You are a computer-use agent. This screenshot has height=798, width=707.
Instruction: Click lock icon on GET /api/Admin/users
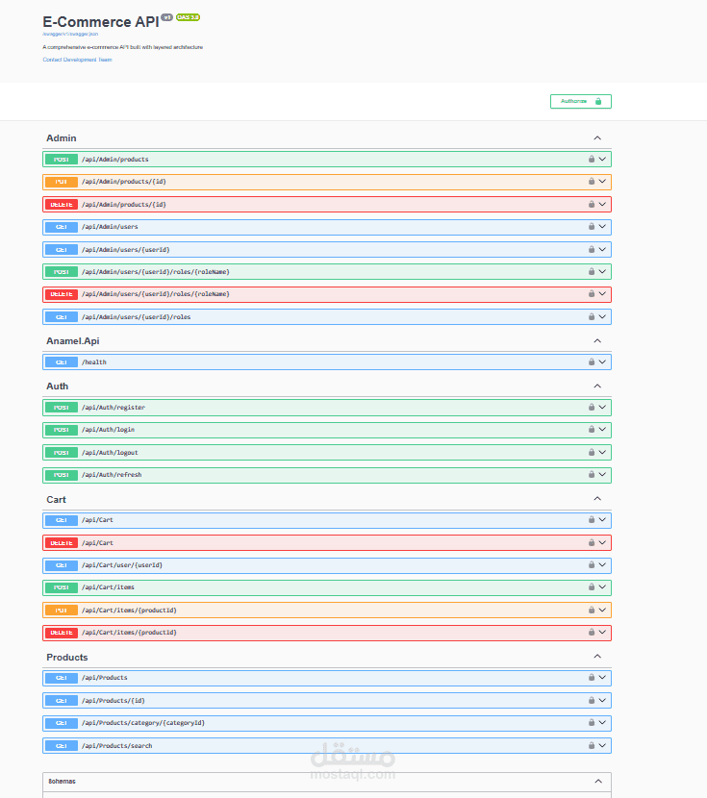pyautogui.click(x=592, y=227)
